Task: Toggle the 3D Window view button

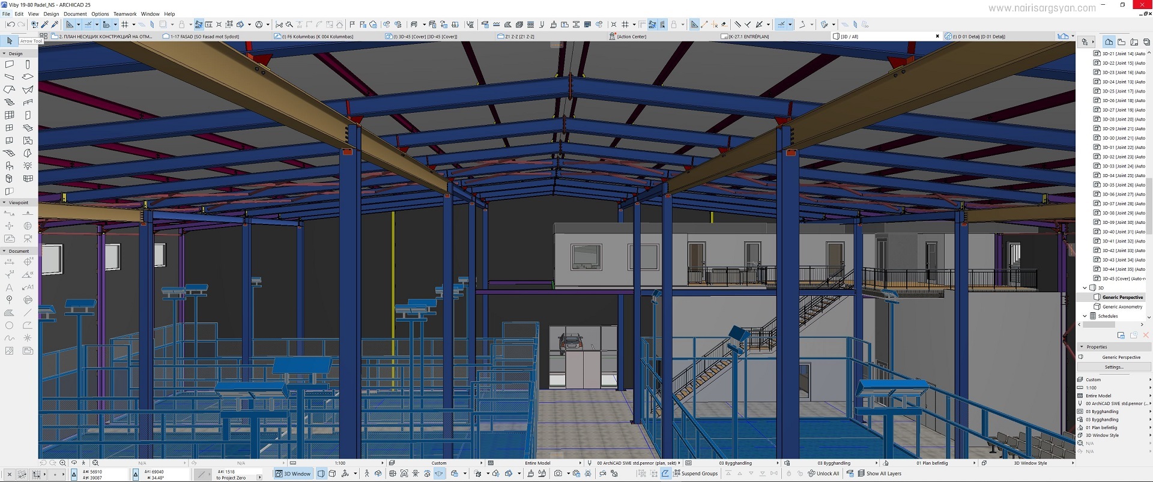Action: click(293, 474)
